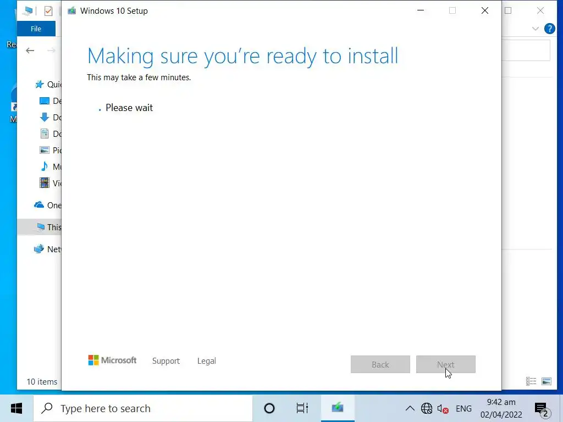Click ENG language indicator
Image resolution: width=563 pixels, height=422 pixels.
click(463, 408)
